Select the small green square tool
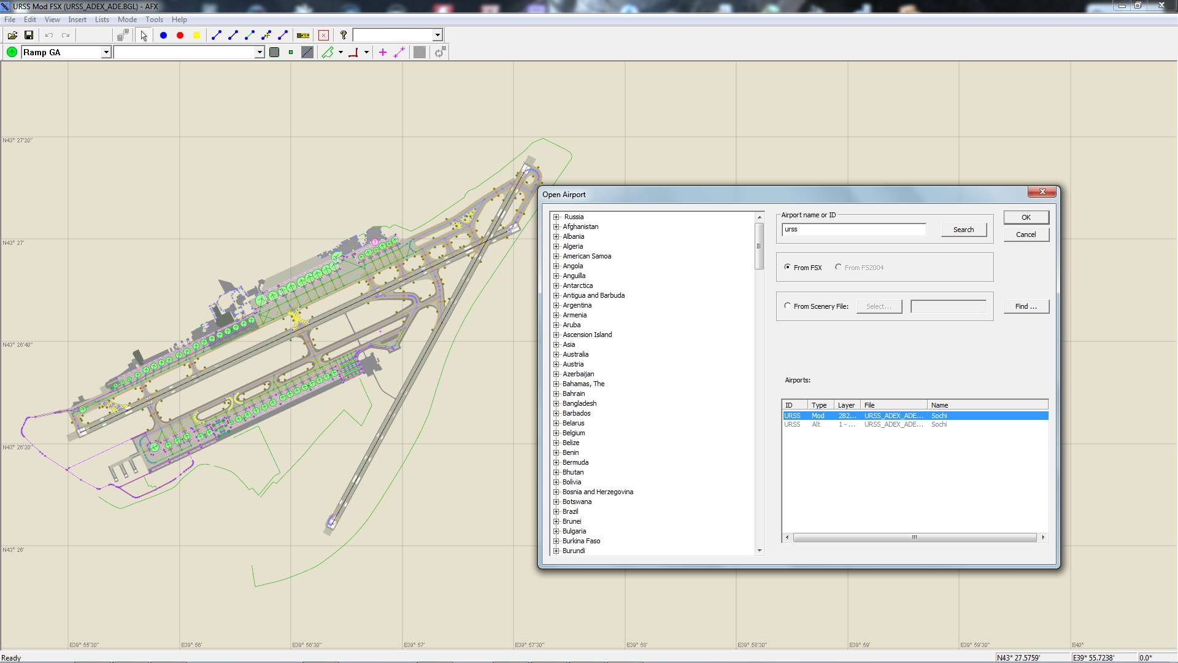Screen dimensions: 1178x663 tap(291, 52)
